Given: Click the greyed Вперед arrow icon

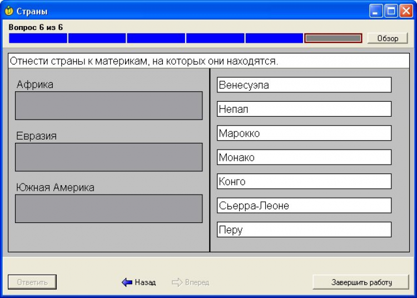Looking at the screenshot, I should [x=177, y=282].
